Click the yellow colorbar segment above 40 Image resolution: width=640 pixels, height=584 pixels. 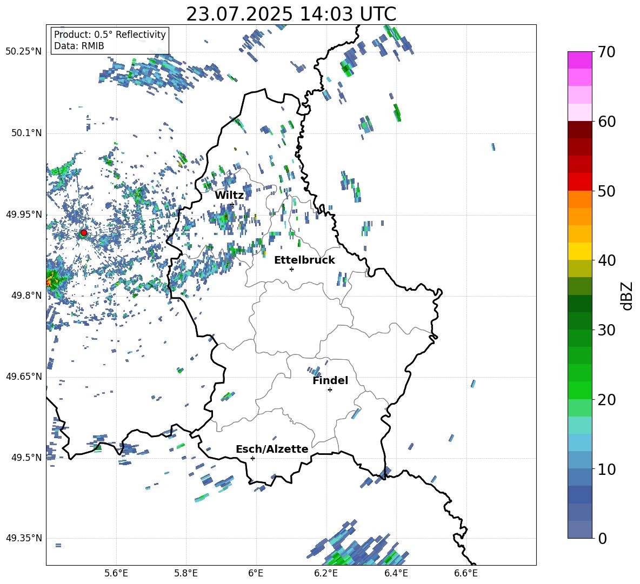[x=579, y=251]
